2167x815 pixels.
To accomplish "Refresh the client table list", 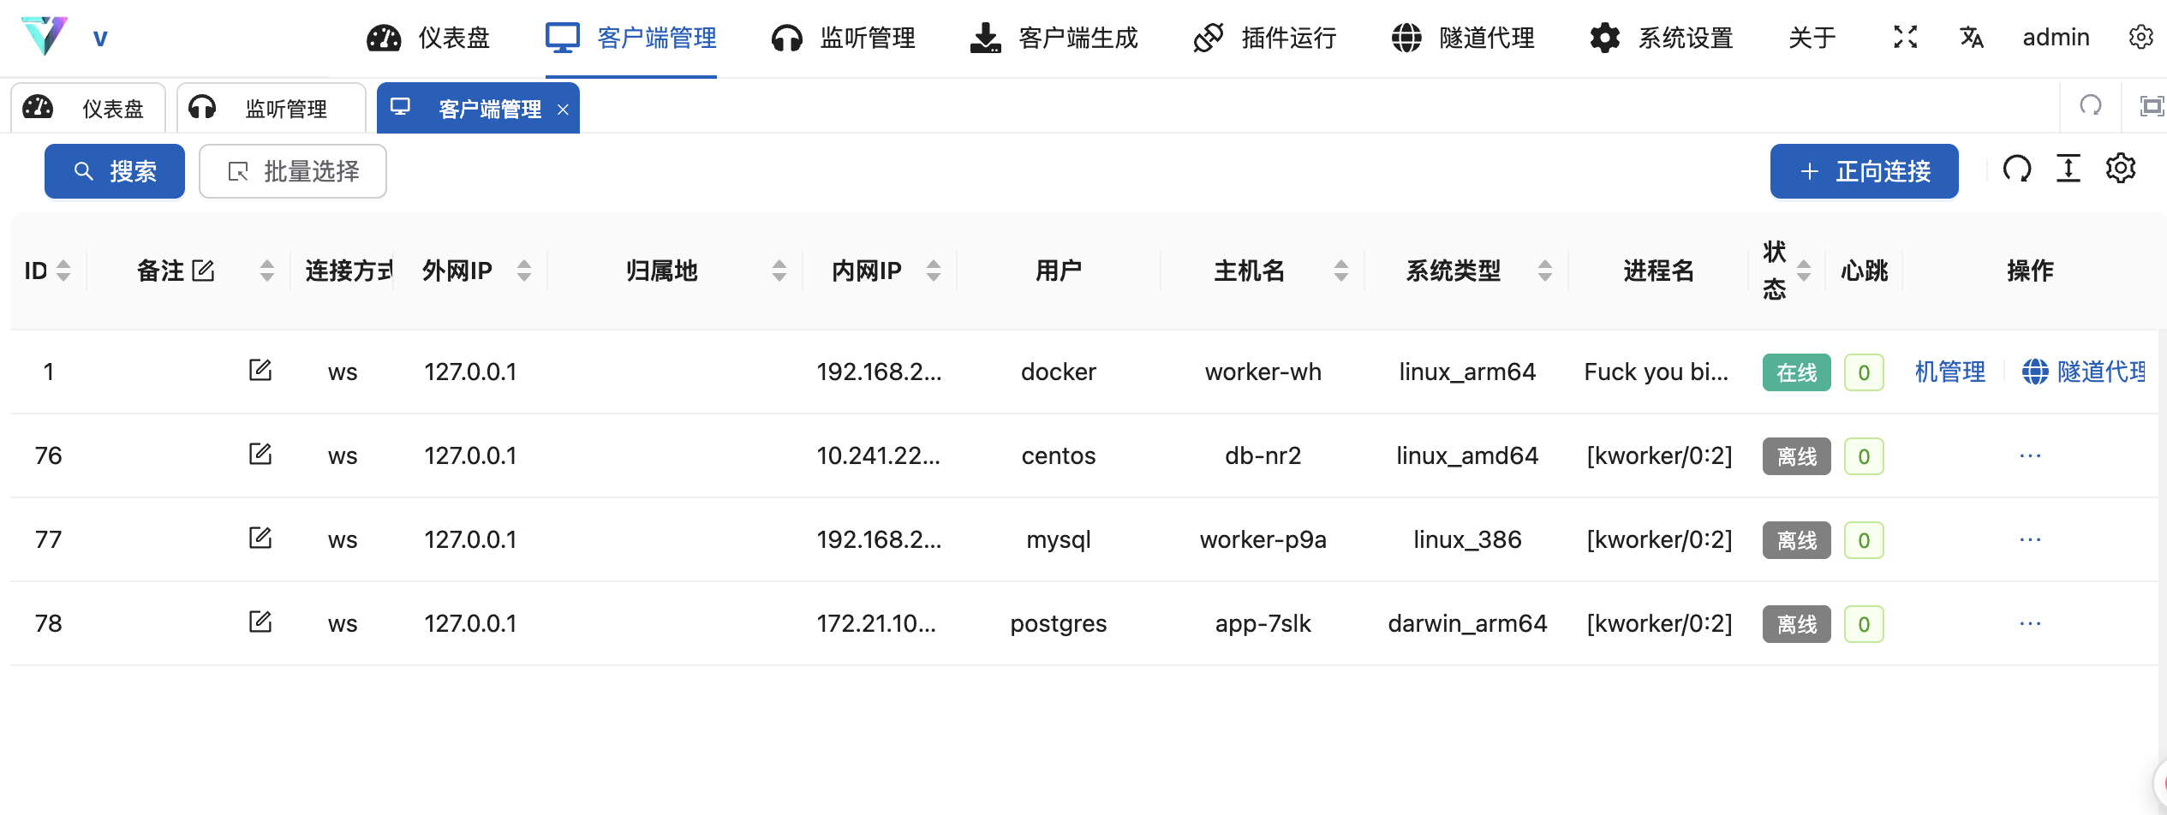I will click(2017, 170).
